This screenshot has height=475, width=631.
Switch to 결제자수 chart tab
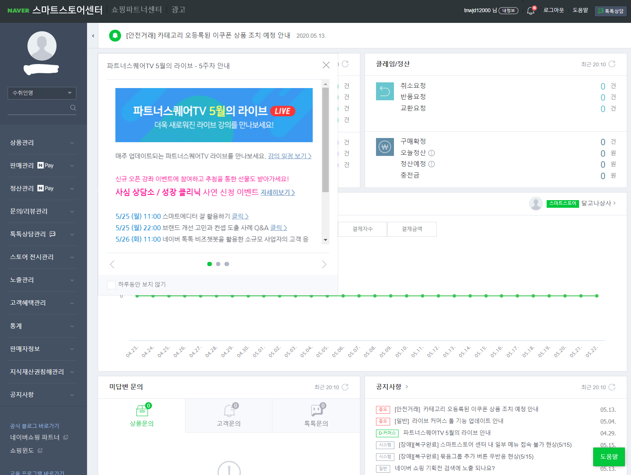pos(362,229)
